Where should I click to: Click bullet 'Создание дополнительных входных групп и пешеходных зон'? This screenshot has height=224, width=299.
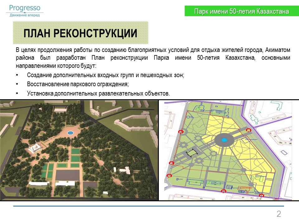106,75
